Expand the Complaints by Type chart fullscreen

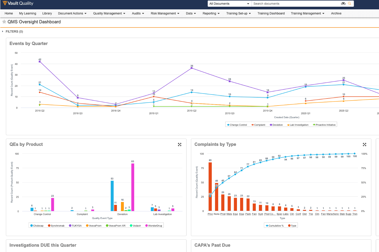pyautogui.click(x=365, y=144)
